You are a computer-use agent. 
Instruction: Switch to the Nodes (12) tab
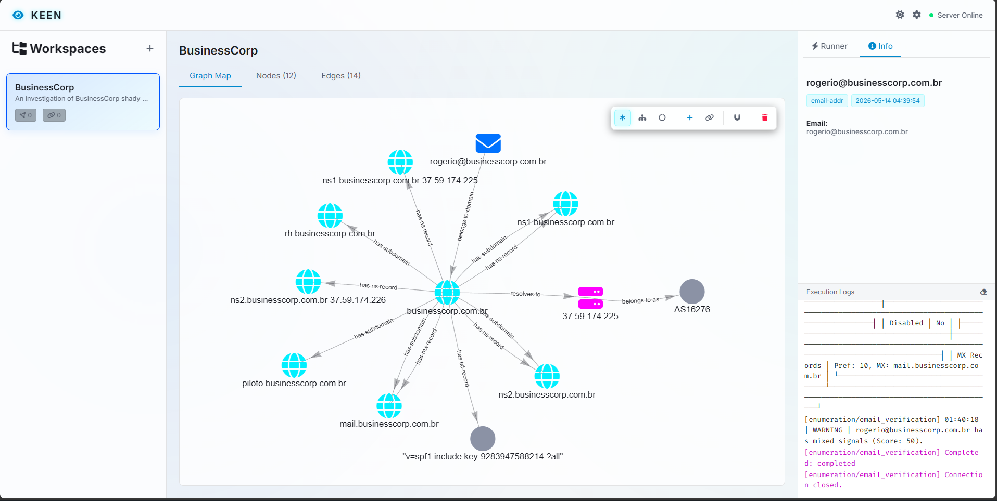click(276, 76)
